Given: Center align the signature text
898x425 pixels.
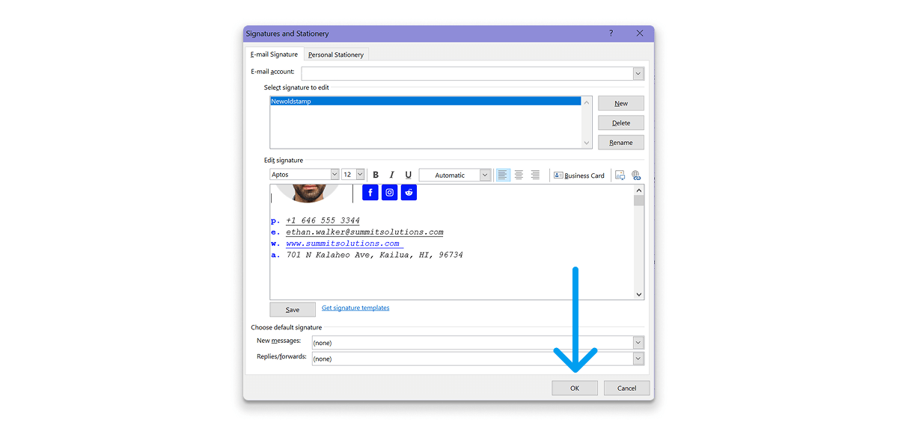Looking at the screenshot, I should coord(519,175).
